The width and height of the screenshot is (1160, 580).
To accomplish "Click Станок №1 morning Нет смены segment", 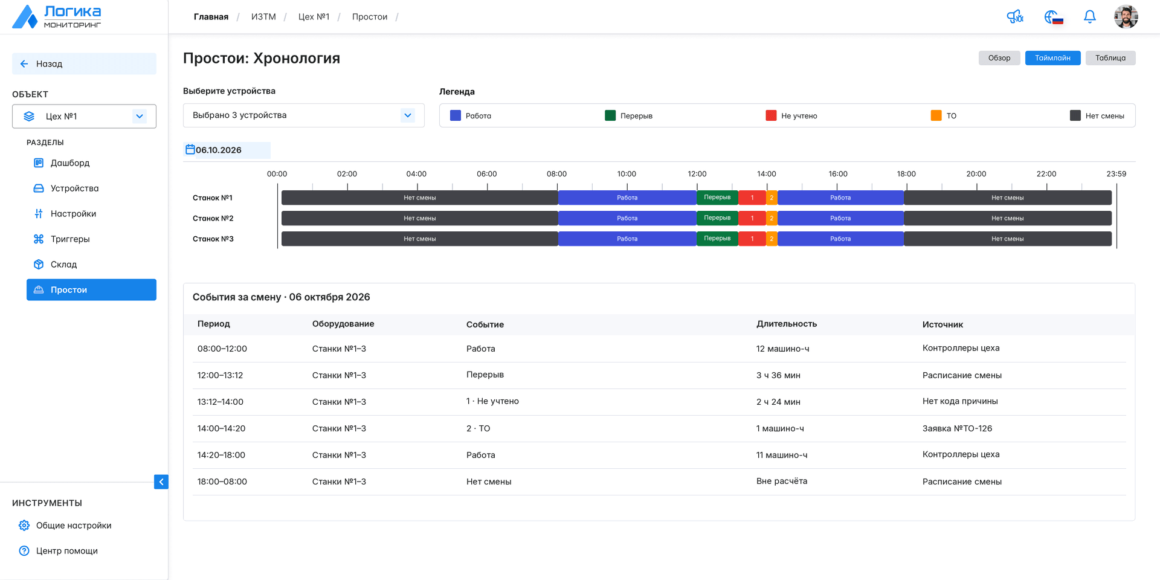I will 420,198.
